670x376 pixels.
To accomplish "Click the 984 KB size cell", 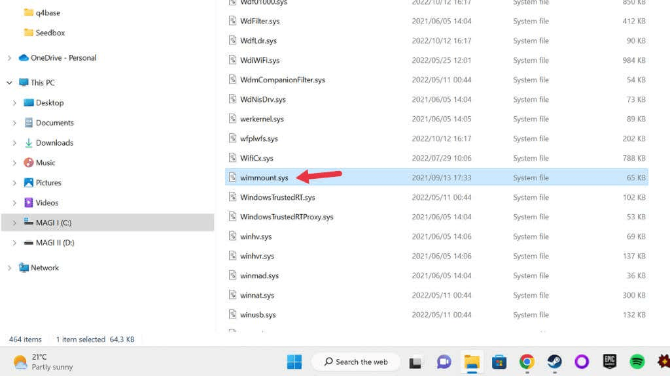I will (633, 60).
